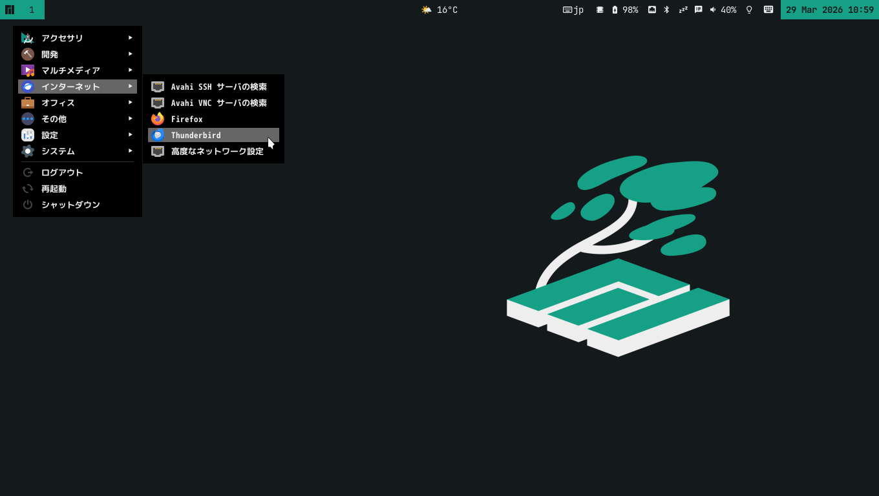Image resolution: width=879 pixels, height=496 pixels.
Task: Select the 高度なネットワーク設定 entry
Action: [217, 151]
